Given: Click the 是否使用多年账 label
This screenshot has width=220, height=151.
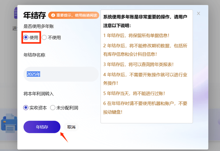Looking at the screenshot, I should pos(39,27).
